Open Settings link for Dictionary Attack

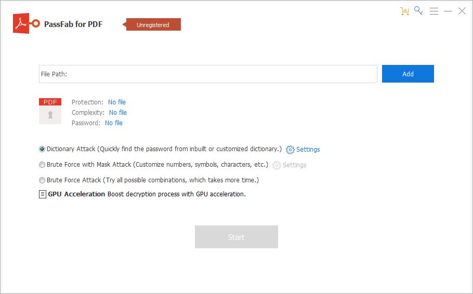click(308, 150)
